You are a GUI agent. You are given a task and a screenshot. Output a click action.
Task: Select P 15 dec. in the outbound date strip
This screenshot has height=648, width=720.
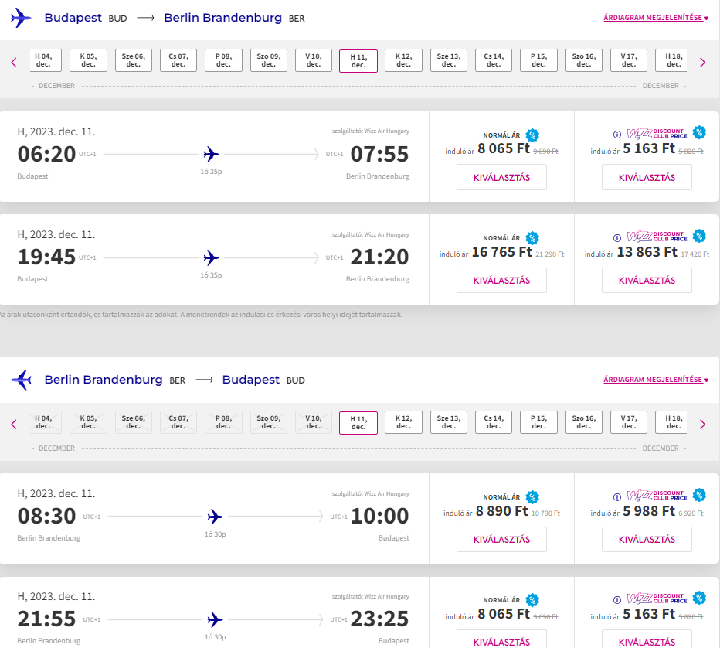click(x=538, y=60)
